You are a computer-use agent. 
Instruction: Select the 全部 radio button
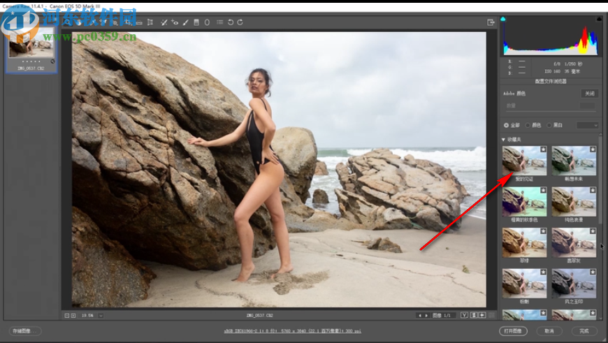(506, 125)
